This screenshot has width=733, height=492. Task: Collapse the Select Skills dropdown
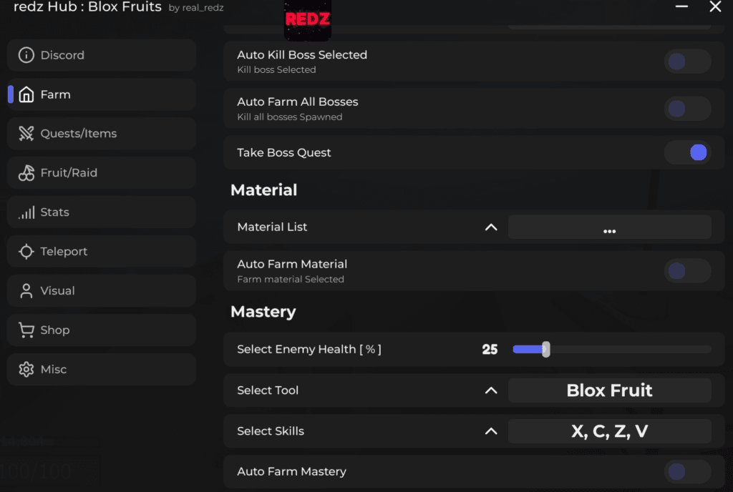(x=491, y=431)
